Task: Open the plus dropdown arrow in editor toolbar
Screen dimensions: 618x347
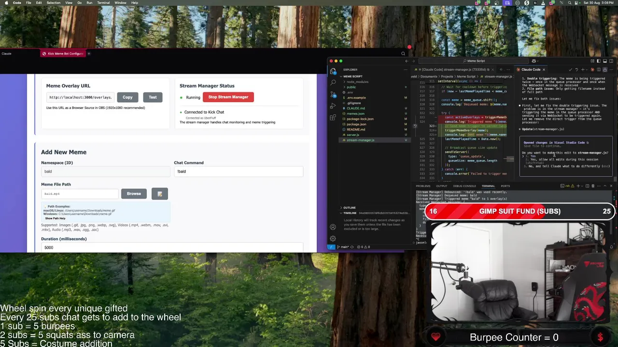Action: tap(586, 69)
